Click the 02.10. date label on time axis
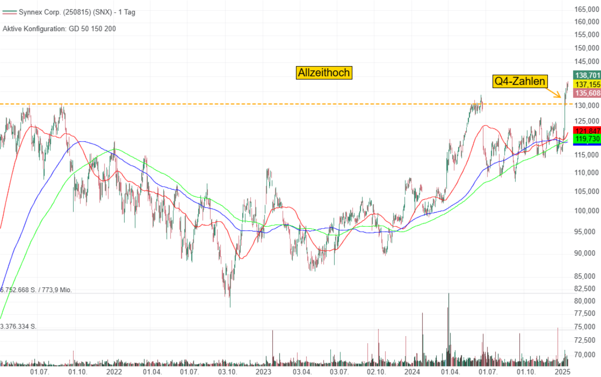The image size is (601, 377). click(376, 372)
